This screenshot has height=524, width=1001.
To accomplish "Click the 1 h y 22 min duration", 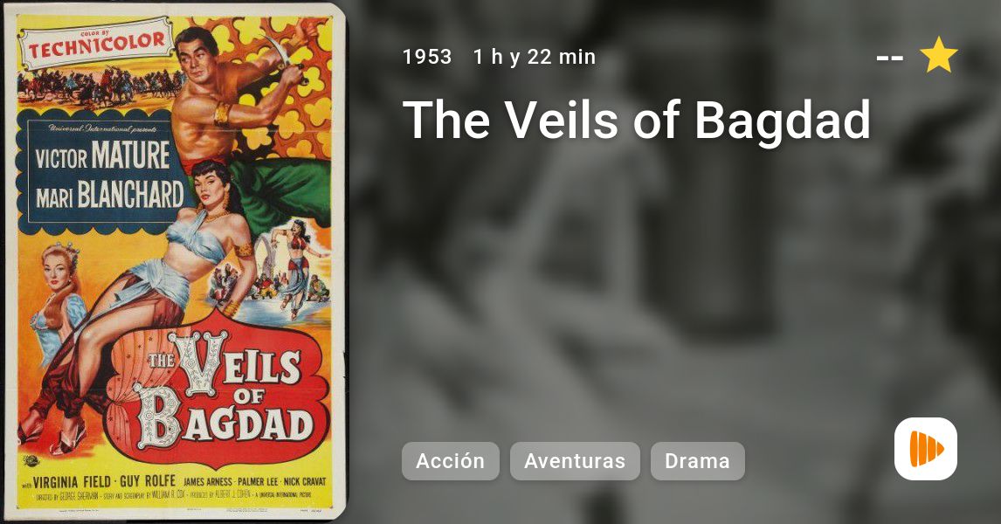I will [x=535, y=57].
